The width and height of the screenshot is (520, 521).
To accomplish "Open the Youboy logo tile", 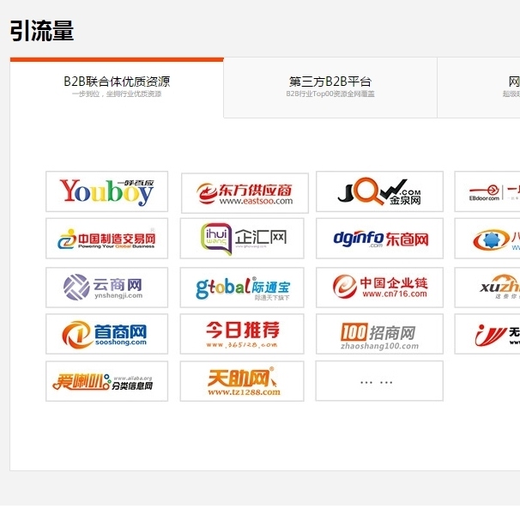I will [x=106, y=191].
